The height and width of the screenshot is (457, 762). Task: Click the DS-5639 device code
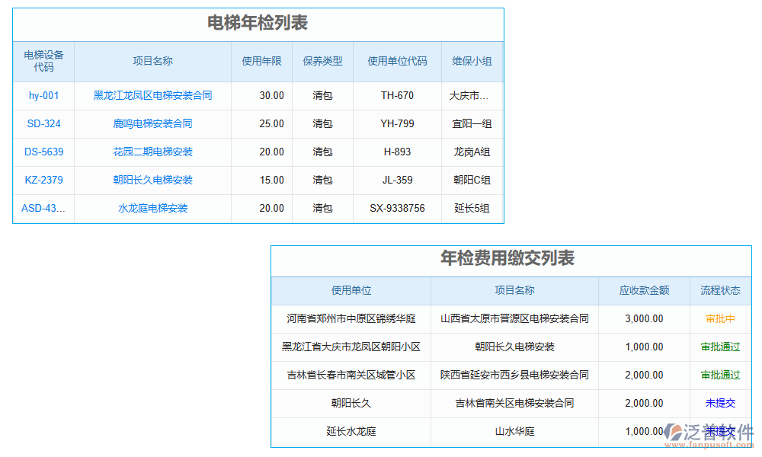coord(43,152)
